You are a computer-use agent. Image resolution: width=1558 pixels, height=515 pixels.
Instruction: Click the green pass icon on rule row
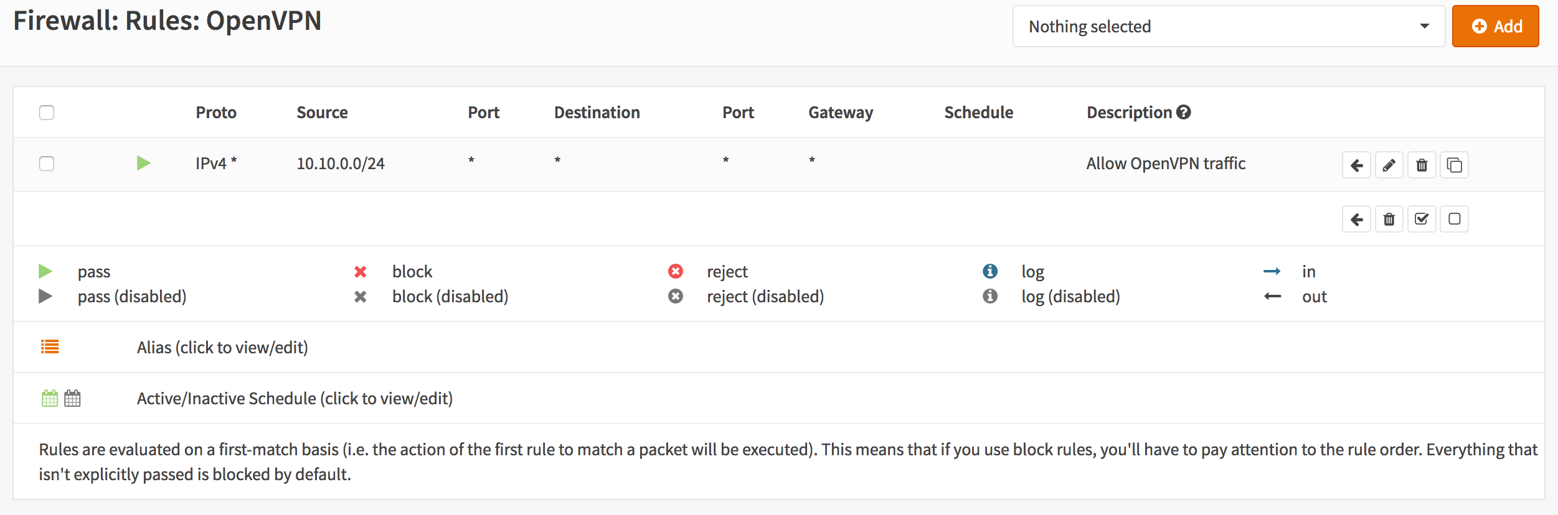point(143,164)
